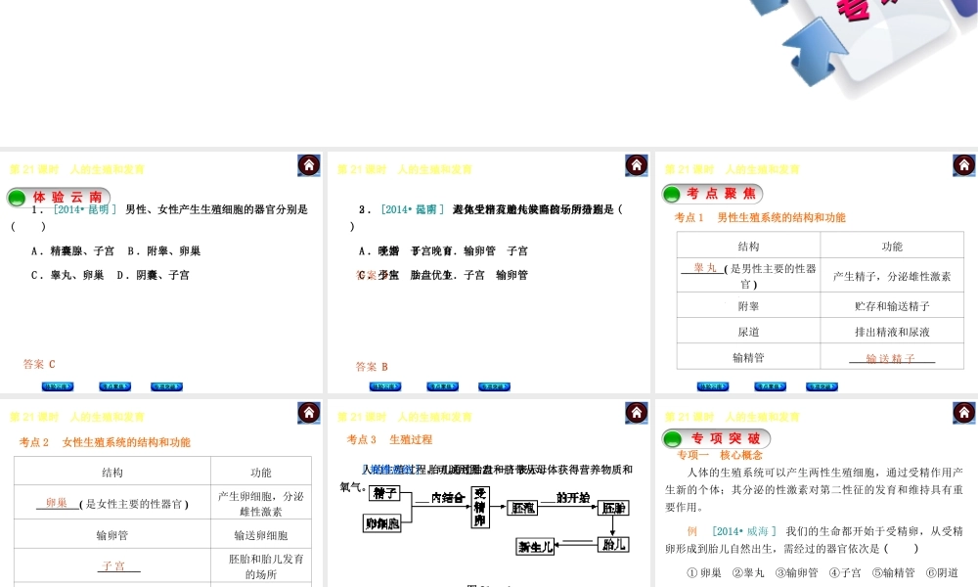The height and width of the screenshot is (587, 978).
Task: Click the underlined 输送精子 answer
Action: [x=891, y=358]
